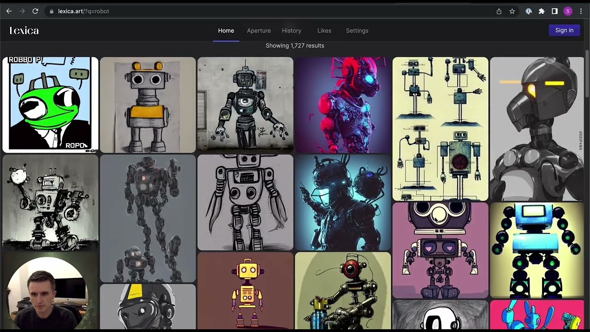The height and width of the screenshot is (332, 590).
Task: Switch to the Aperture tab
Action: (x=259, y=30)
